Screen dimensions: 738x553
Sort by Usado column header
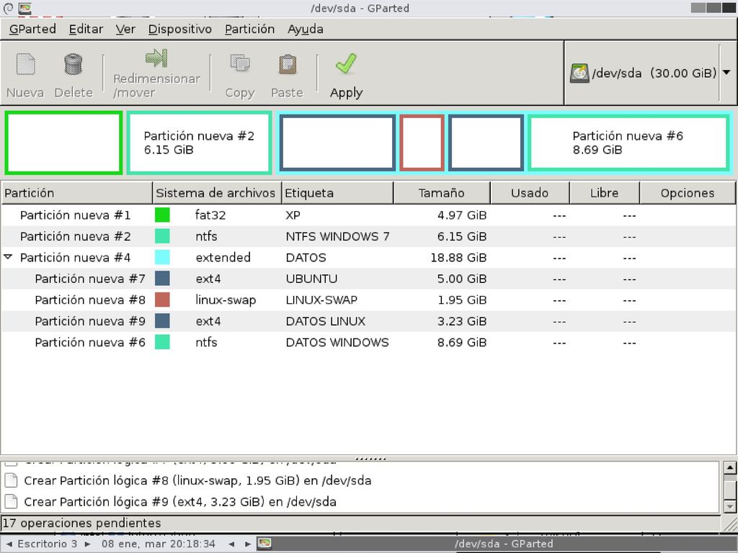coord(530,193)
